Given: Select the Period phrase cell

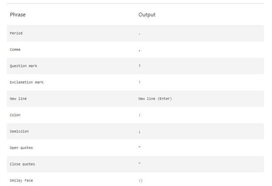Looking at the screenshot, I should (x=16, y=33).
